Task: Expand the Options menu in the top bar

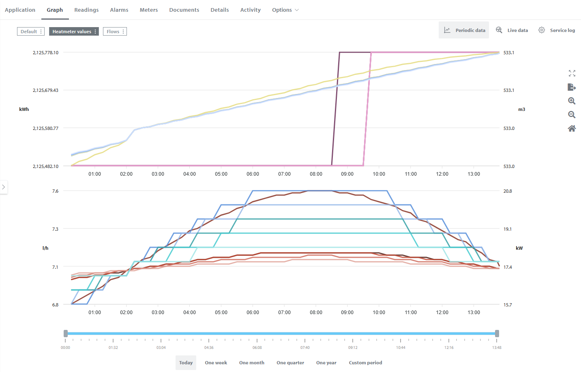Action: [285, 10]
